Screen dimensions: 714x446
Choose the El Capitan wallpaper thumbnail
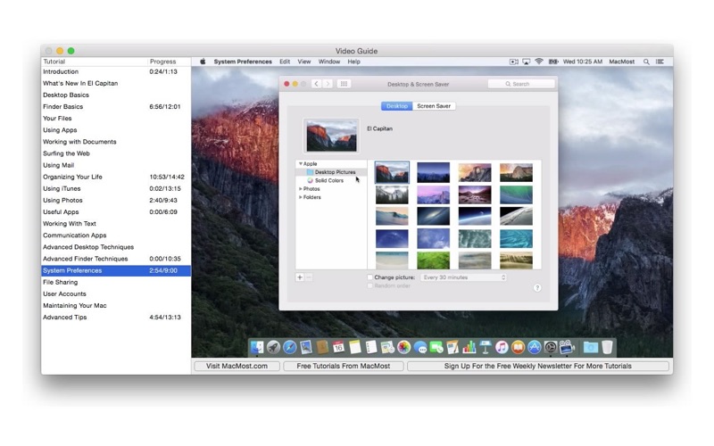392,172
